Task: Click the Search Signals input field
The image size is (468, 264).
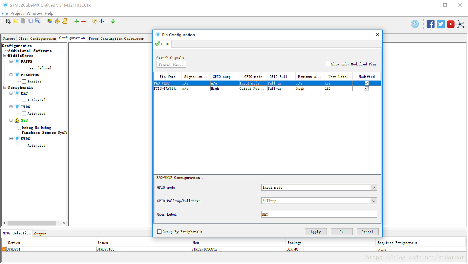Action: [x=171, y=64]
